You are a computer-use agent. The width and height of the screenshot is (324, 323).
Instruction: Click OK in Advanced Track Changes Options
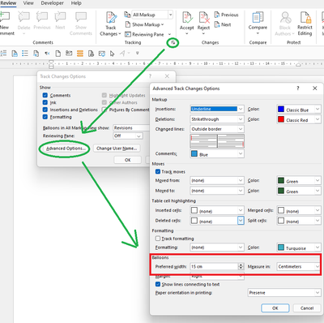[275, 308]
